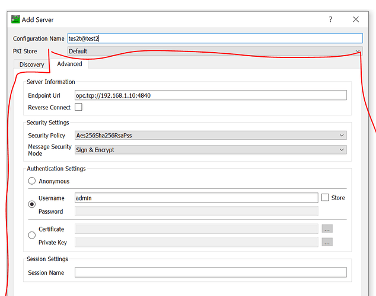This screenshot has width=376, height=296.
Task: Click the question mark help button
Action: point(330,19)
